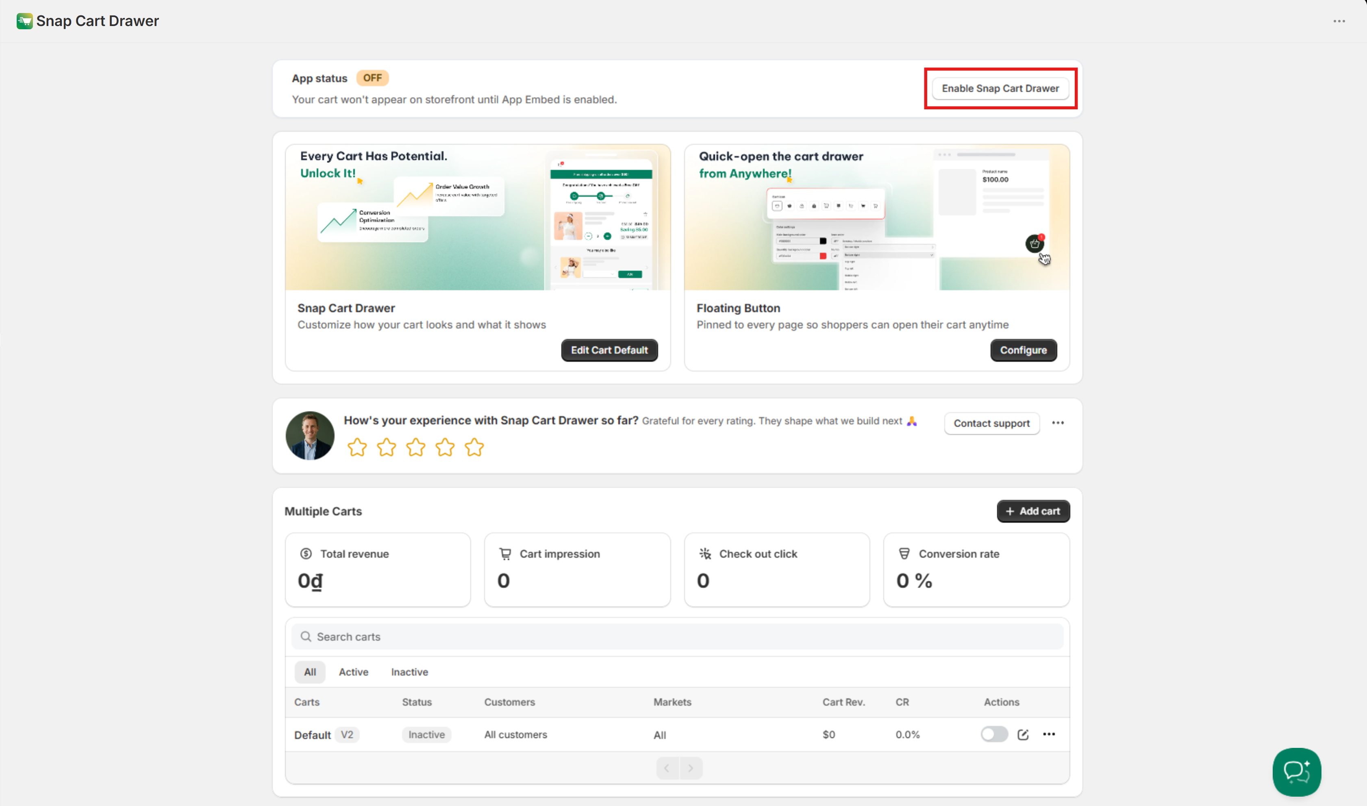Select the All carts tab
Viewport: 1367px width, 806px height.
pyautogui.click(x=310, y=672)
